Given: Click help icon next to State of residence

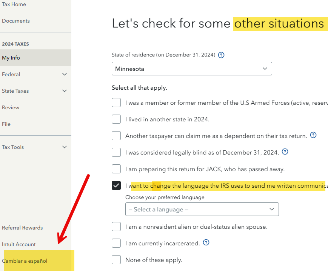Looking at the screenshot, I should click(x=222, y=55).
